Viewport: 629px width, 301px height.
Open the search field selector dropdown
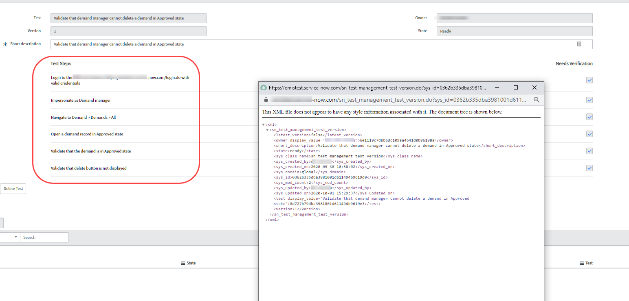point(10,237)
